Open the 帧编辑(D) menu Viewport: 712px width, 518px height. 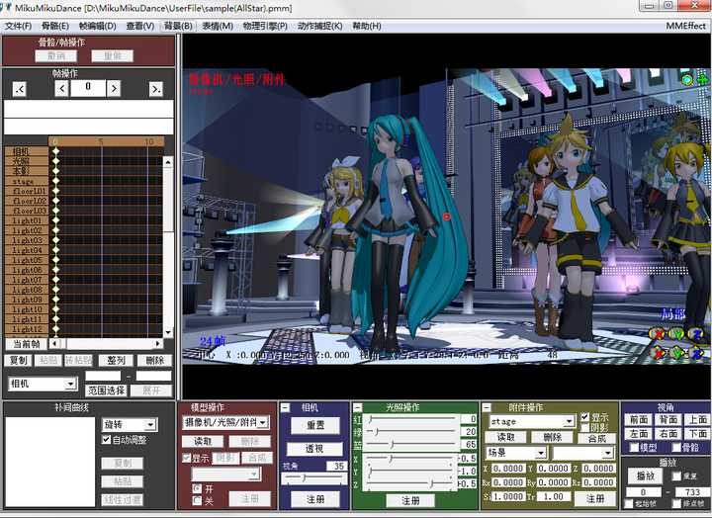98,26
